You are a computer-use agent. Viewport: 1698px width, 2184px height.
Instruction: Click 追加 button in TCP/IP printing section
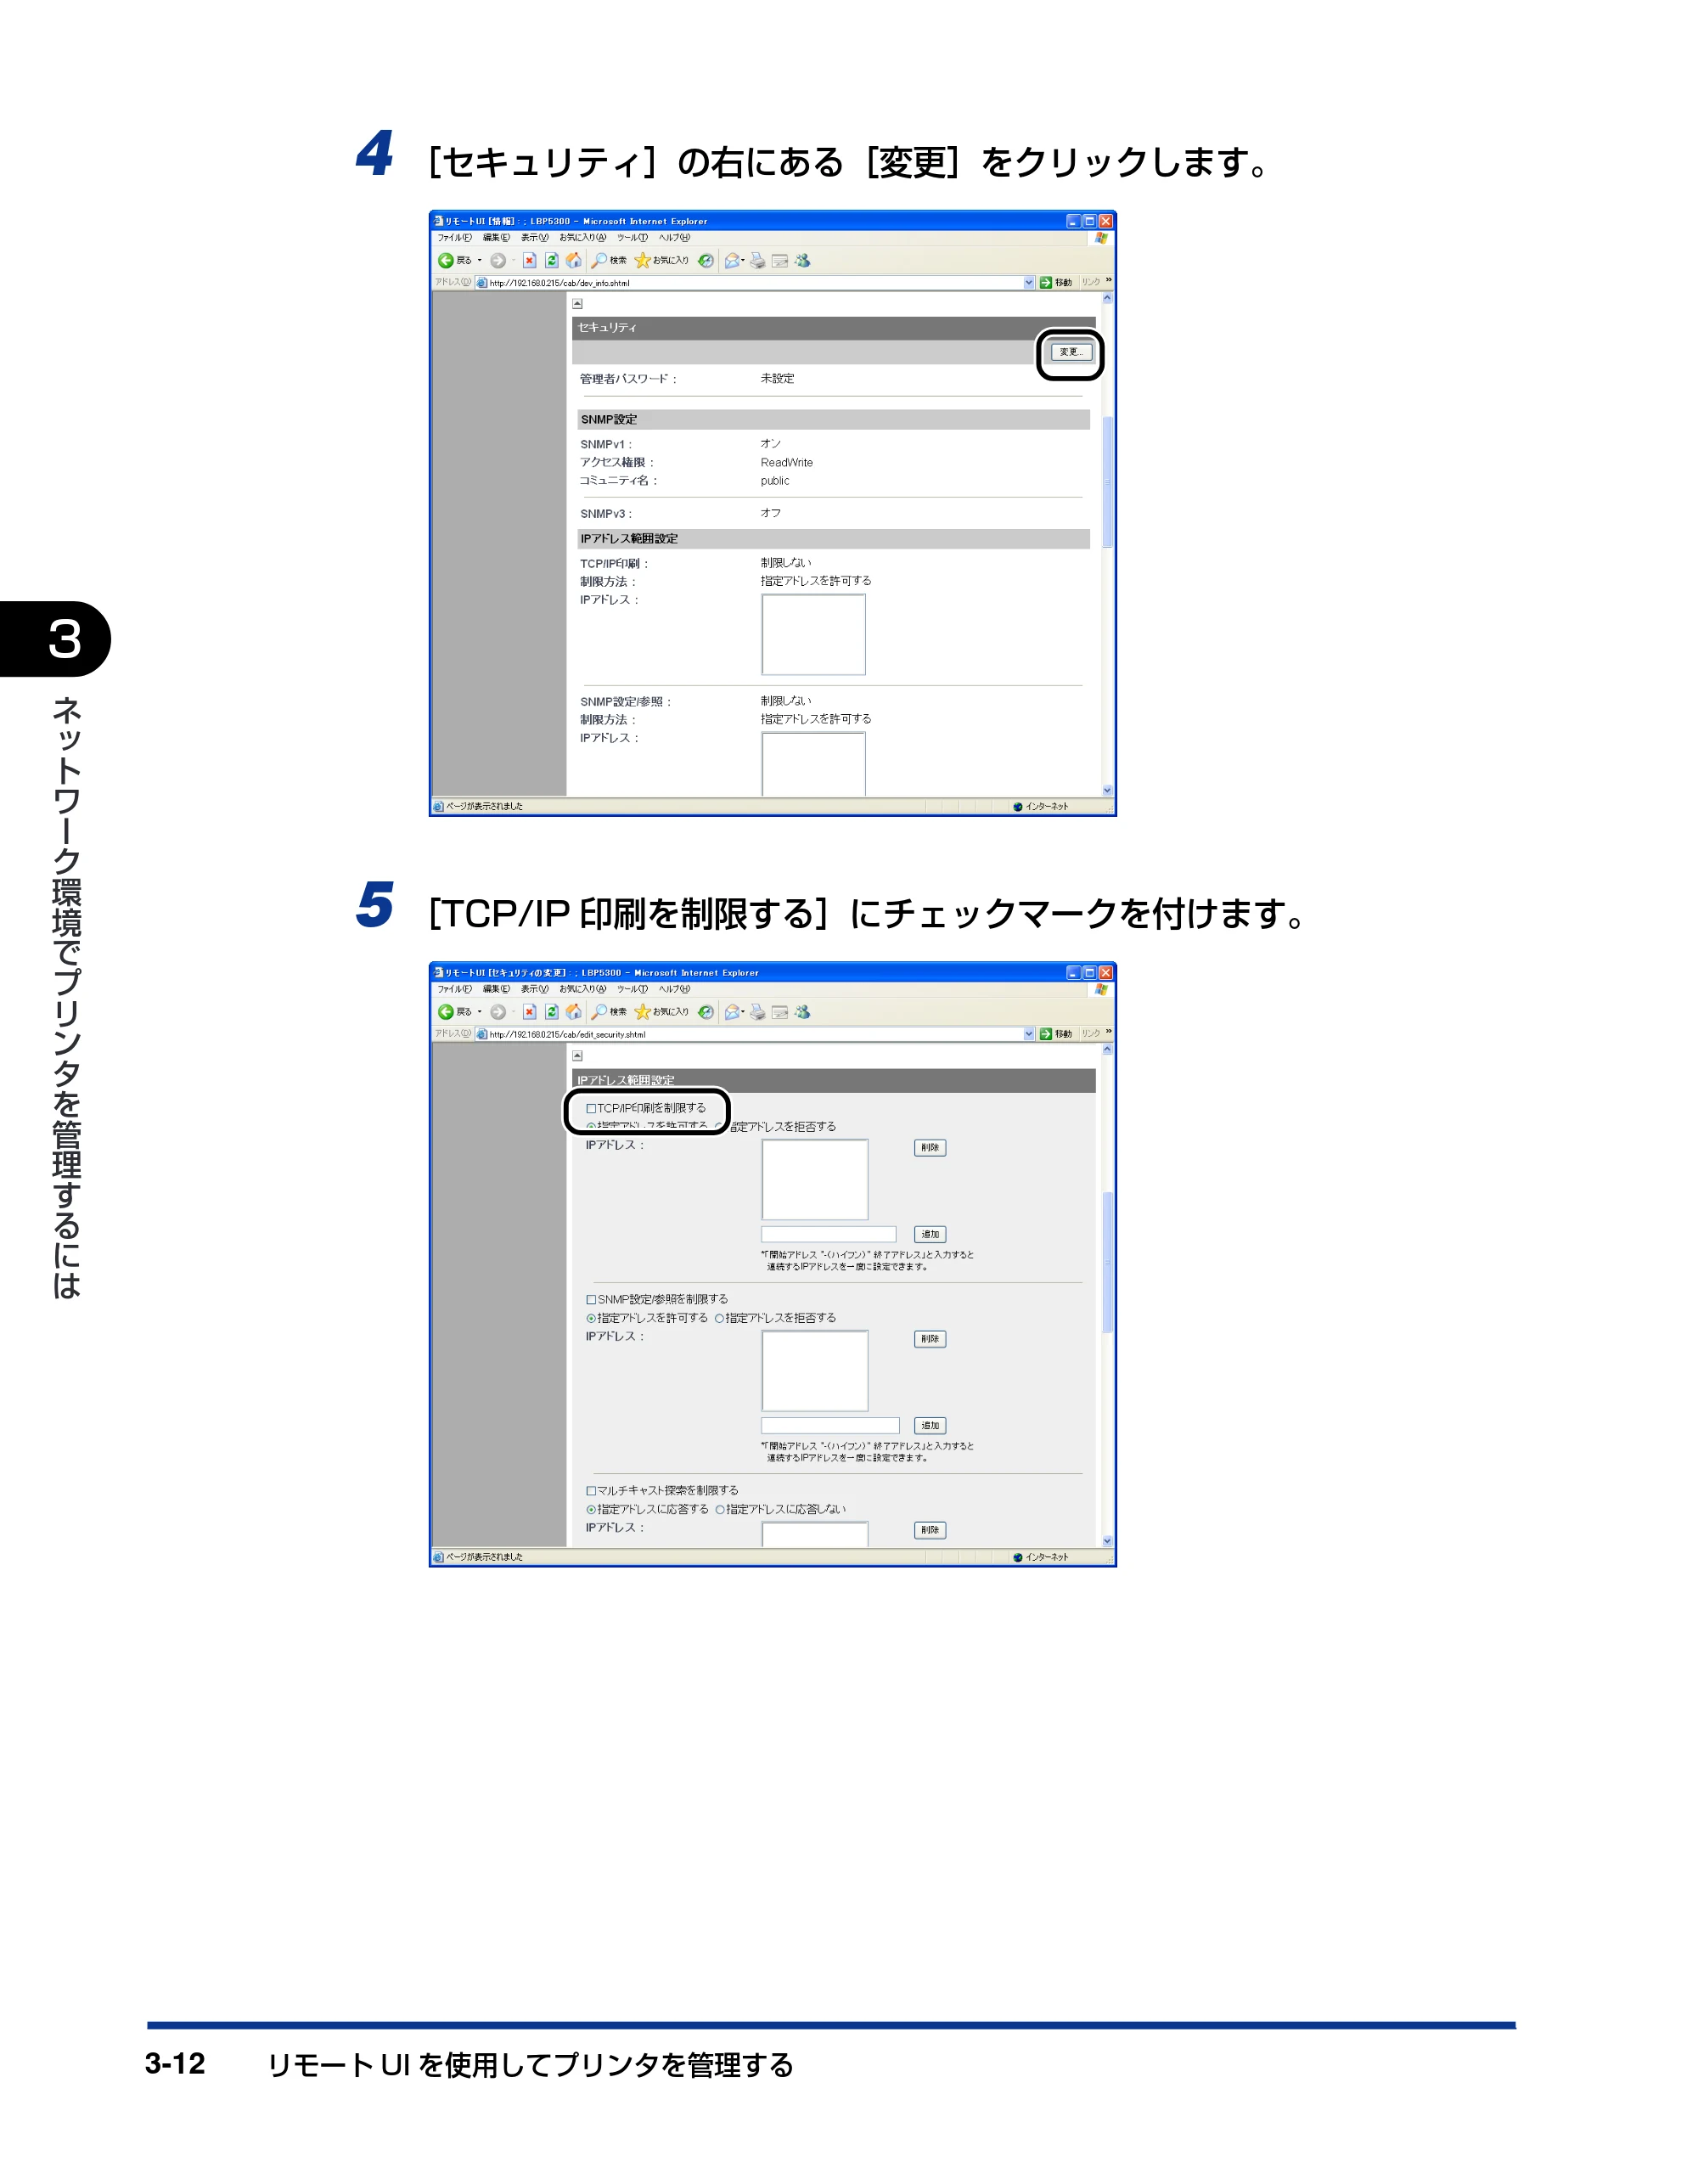tap(930, 1234)
